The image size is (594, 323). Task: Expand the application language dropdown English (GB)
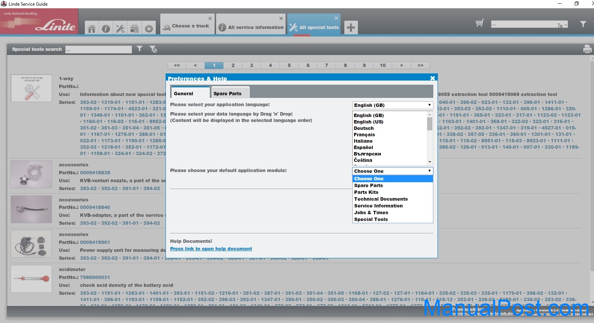coord(393,105)
